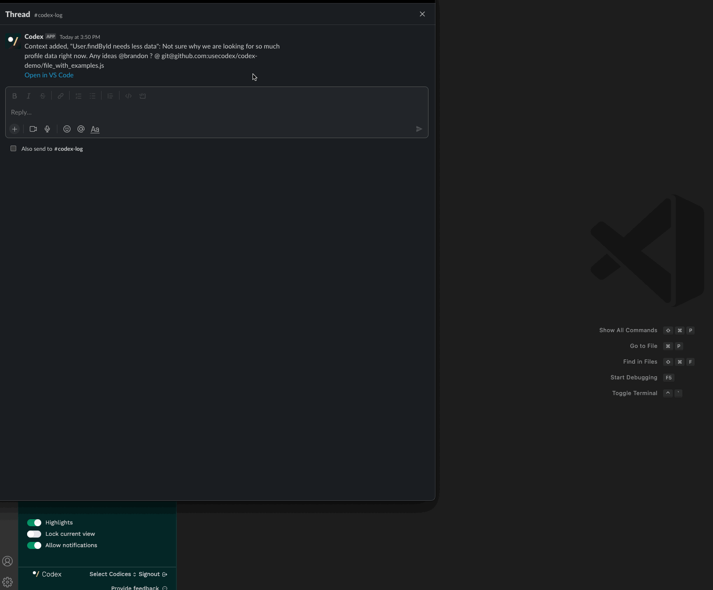Click 'Find in Files' in VS Code
713x590 pixels.
640,362
